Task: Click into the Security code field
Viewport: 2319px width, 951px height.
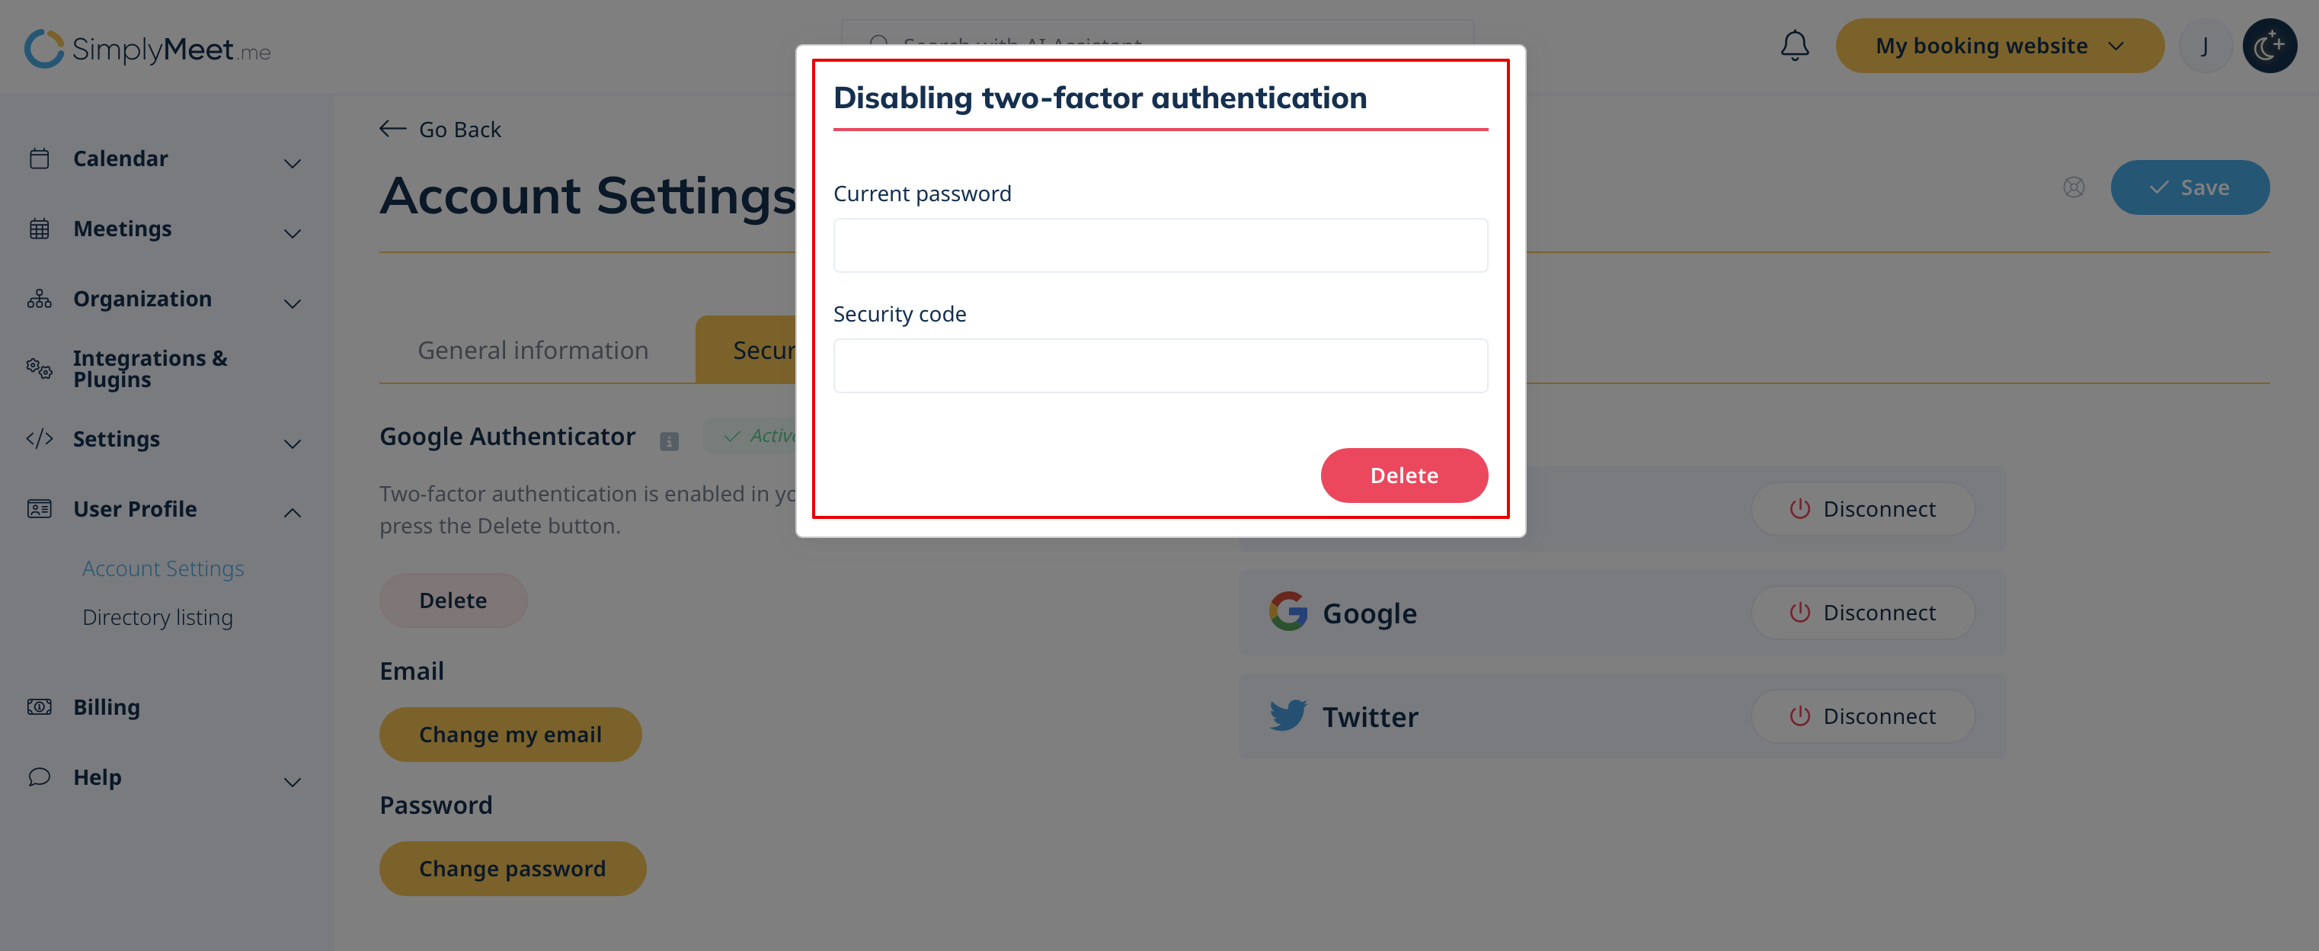Action: (1159, 366)
